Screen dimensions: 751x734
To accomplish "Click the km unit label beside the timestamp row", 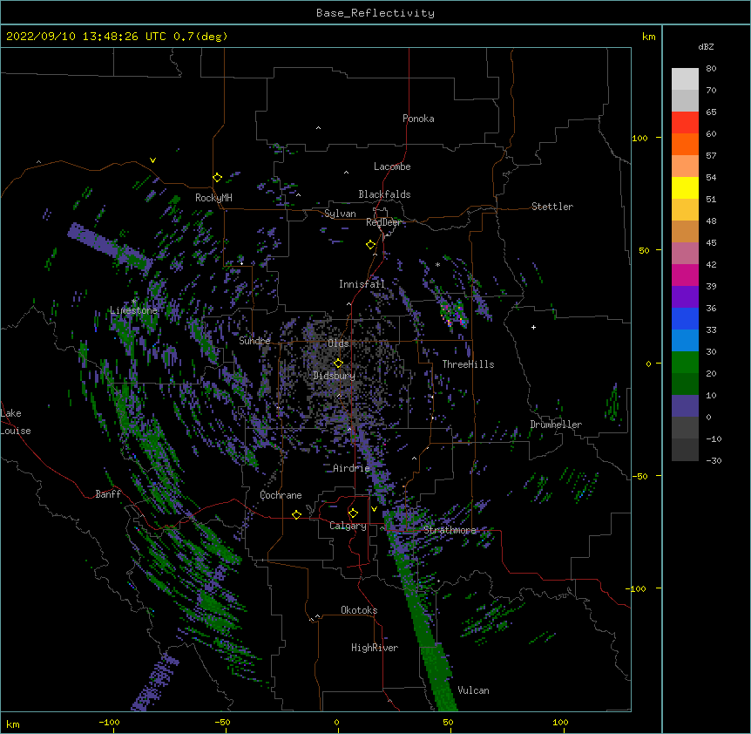I will point(648,37).
